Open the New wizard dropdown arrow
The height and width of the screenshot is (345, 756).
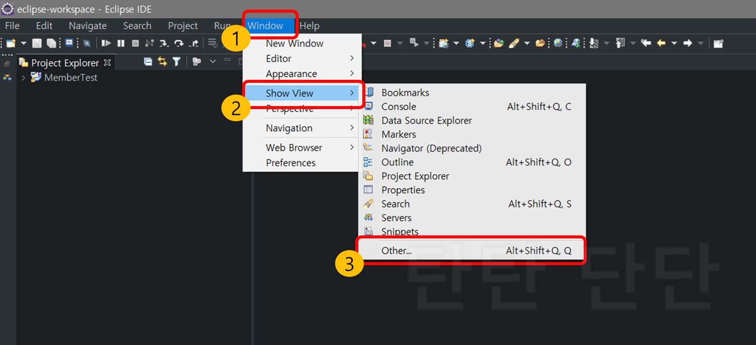coord(23,43)
